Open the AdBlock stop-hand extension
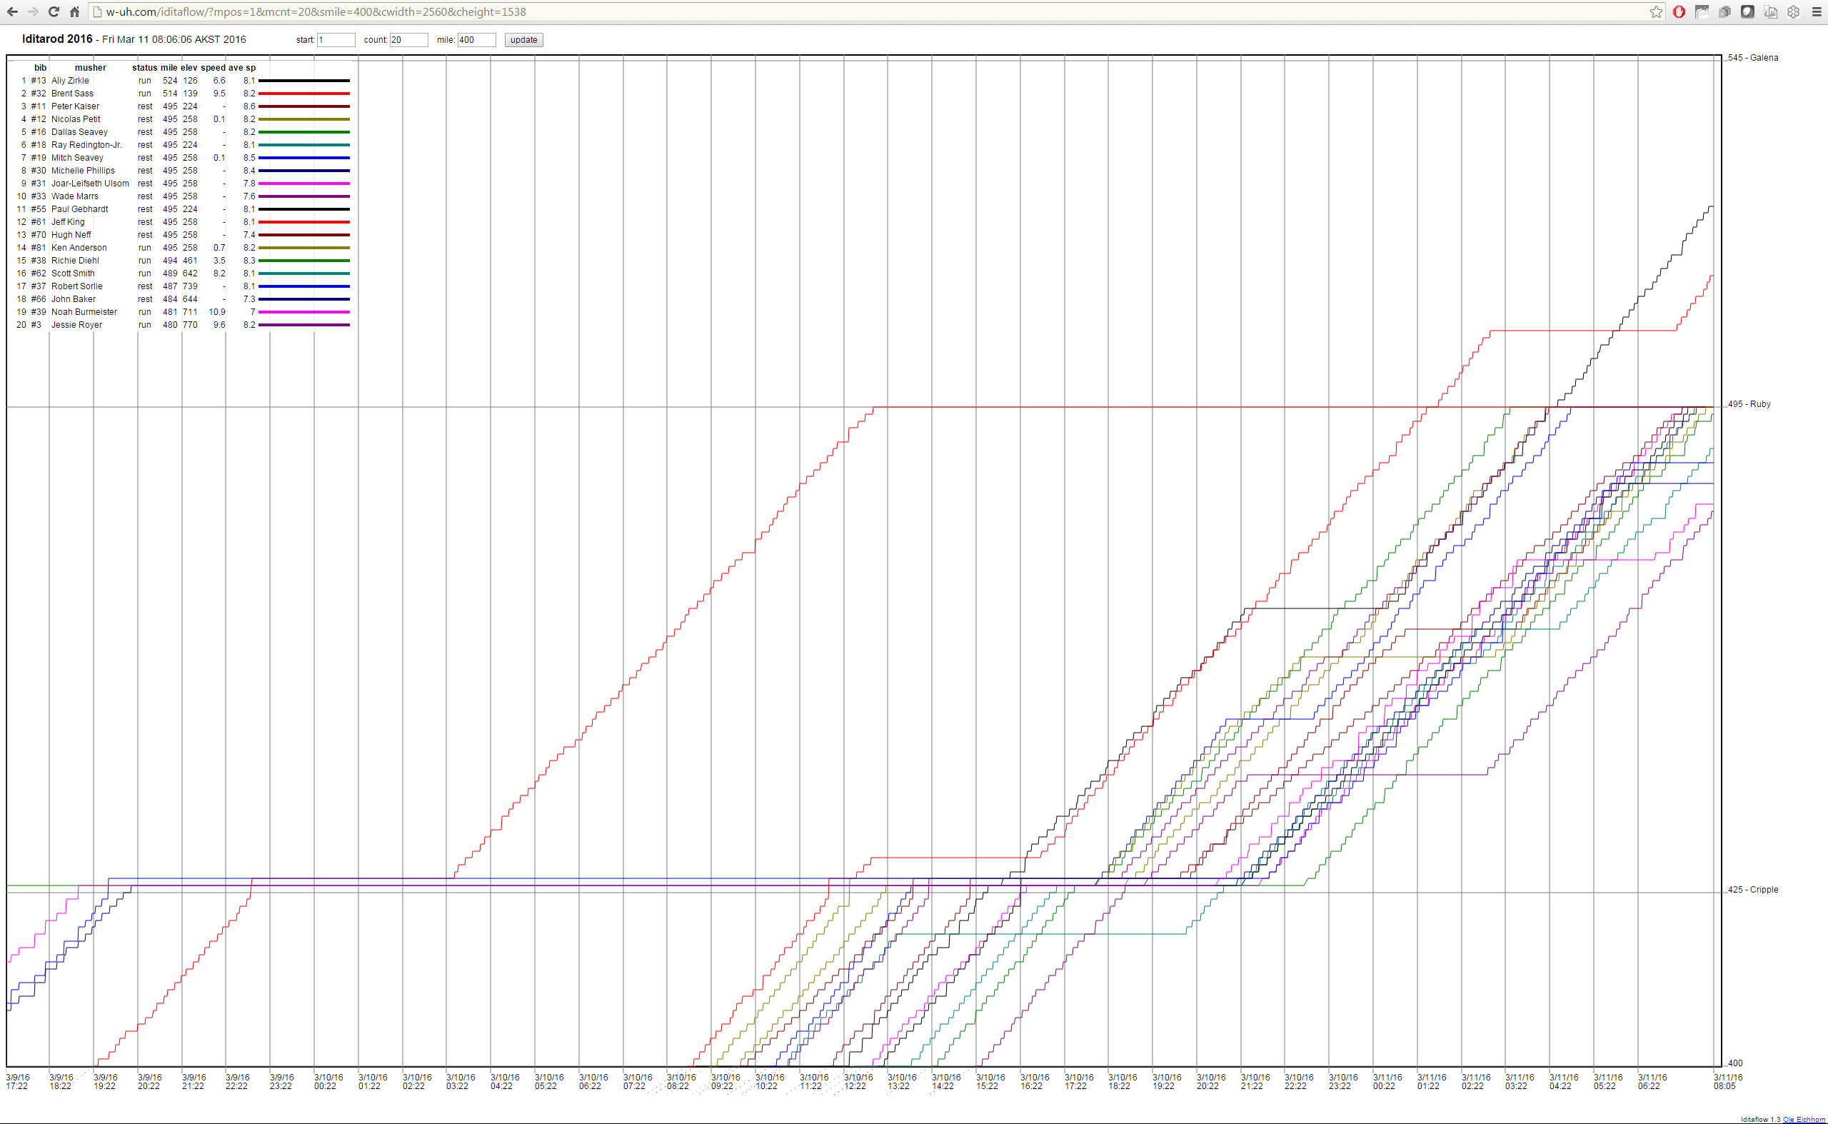Image resolution: width=1828 pixels, height=1124 pixels. click(x=1679, y=12)
